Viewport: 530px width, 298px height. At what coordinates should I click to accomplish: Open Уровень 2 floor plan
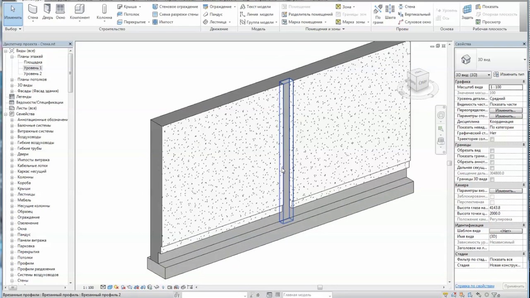[x=33, y=74]
